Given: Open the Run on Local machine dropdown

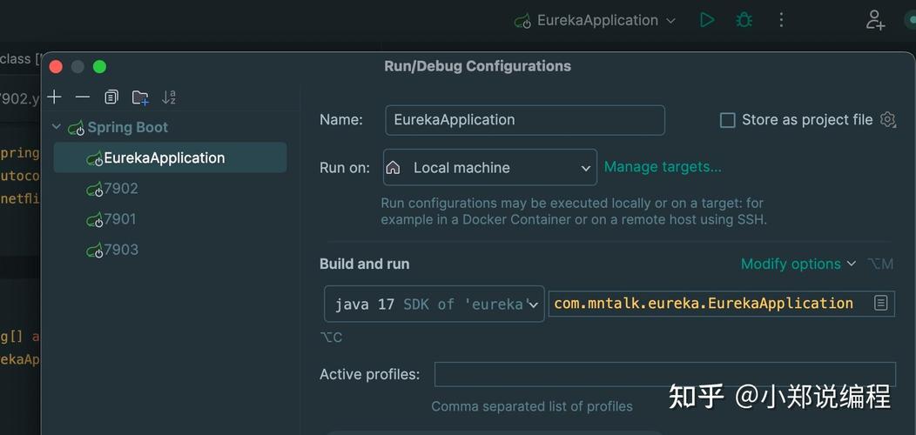Looking at the screenshot, I should click(x=489, y=168).
